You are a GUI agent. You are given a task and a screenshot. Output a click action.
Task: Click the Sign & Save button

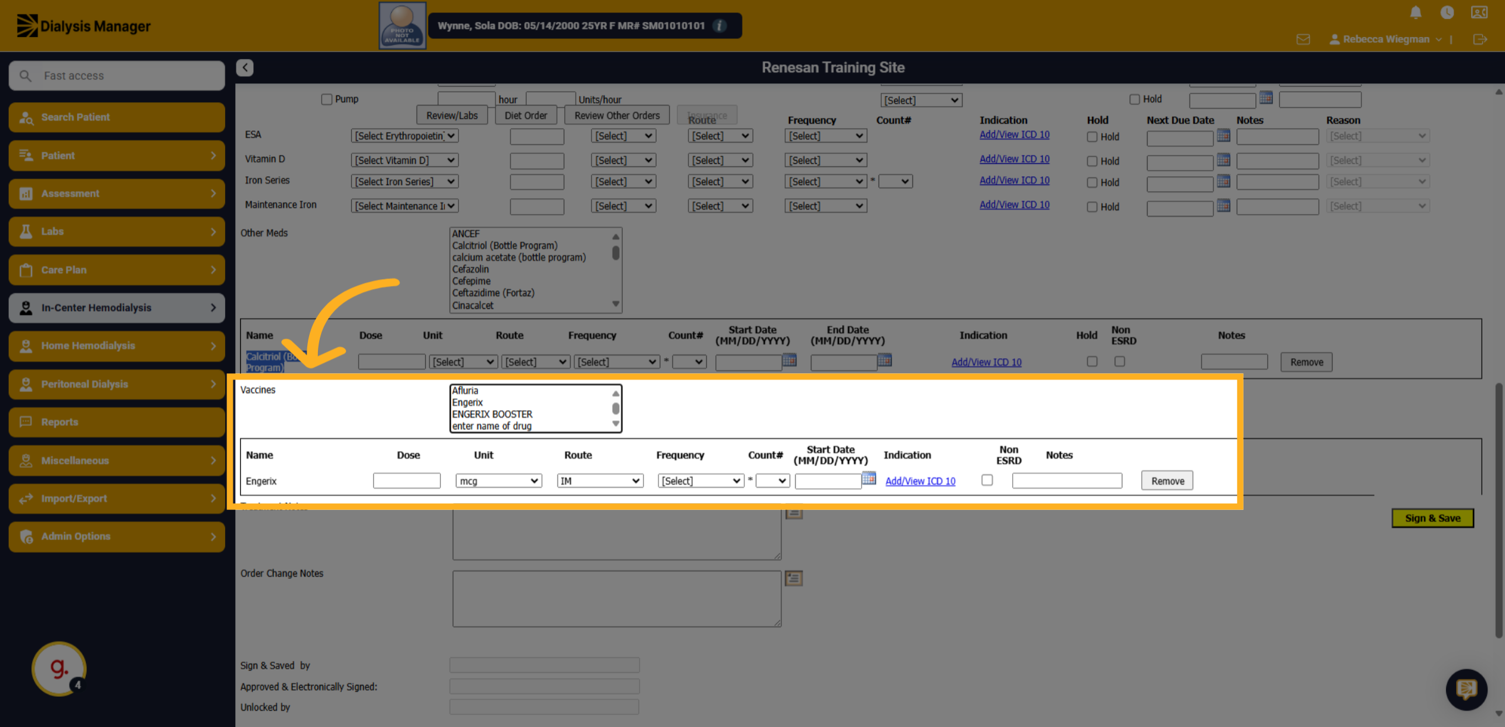[1432, 518]
